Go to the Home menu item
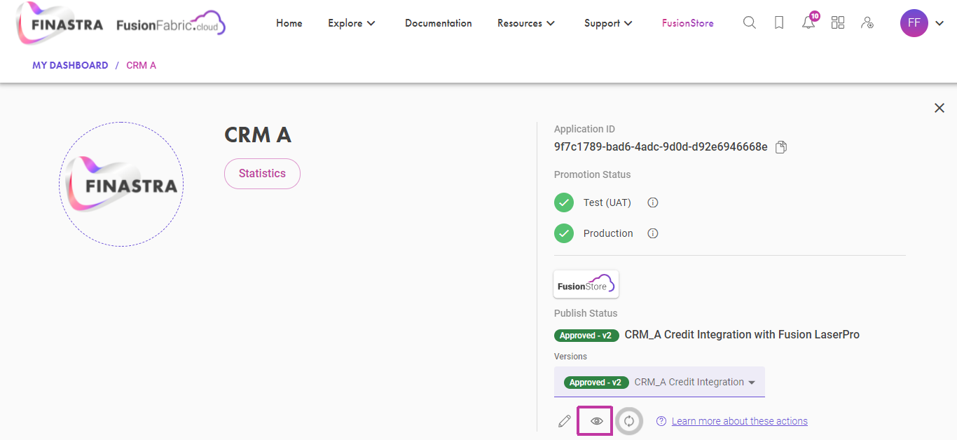 (x=289, y=23)
